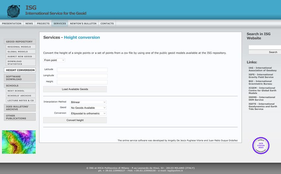
Task: Click the colorful geoid map thumbnail
Action: point(19,142)
